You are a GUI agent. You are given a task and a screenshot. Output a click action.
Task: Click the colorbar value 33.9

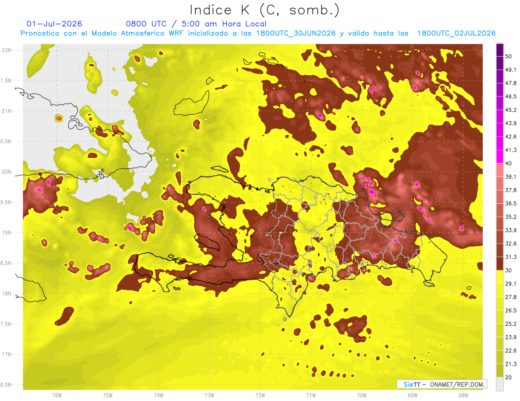click(x=510, y=230)
